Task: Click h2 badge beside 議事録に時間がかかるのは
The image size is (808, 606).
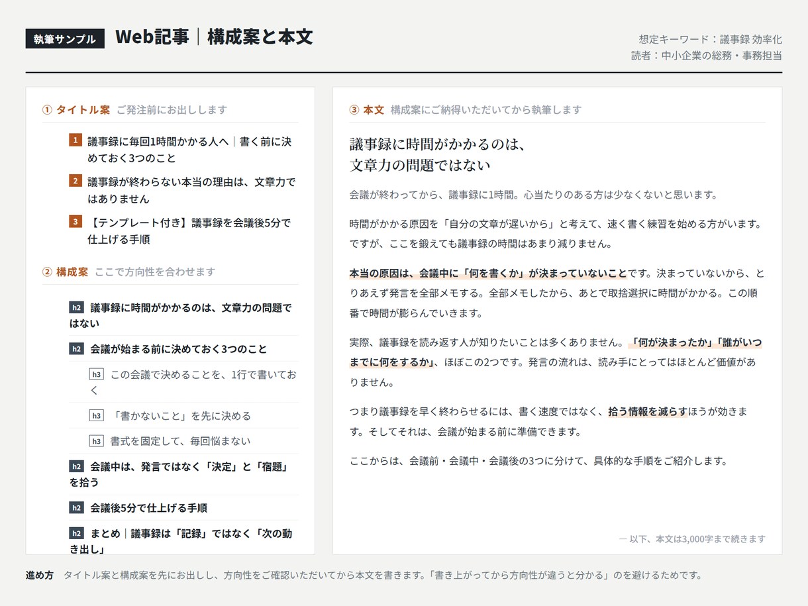Action: (77, 307)
